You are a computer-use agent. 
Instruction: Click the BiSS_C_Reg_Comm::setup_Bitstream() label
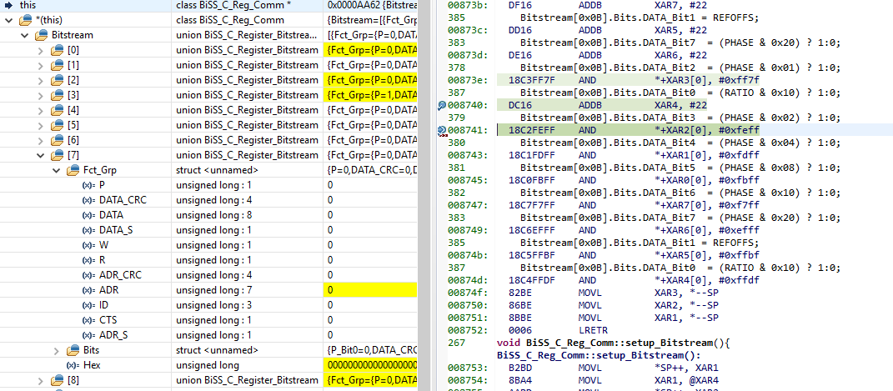point(600,355)
